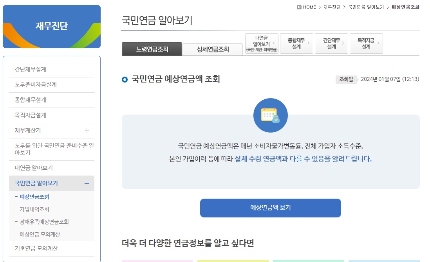The width and height of the screenshot is (430, 262).
Task: Open 간단재무설계 in sidebar
Action: point(52,70)
